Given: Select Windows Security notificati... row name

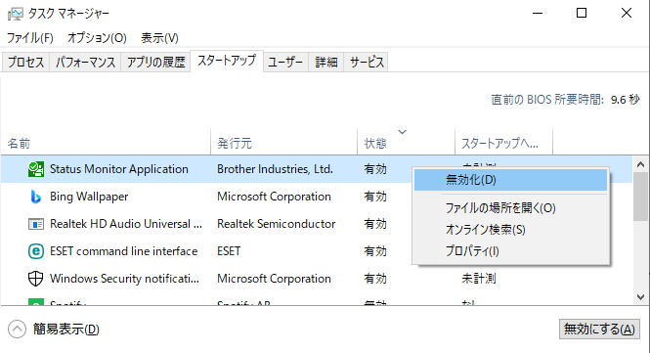Looking at the screenshot, I should point(124,279).
